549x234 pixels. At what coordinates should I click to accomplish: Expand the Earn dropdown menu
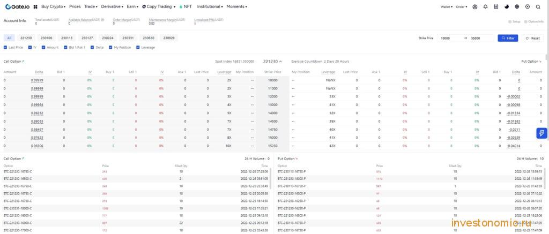(x=133, y=6)
